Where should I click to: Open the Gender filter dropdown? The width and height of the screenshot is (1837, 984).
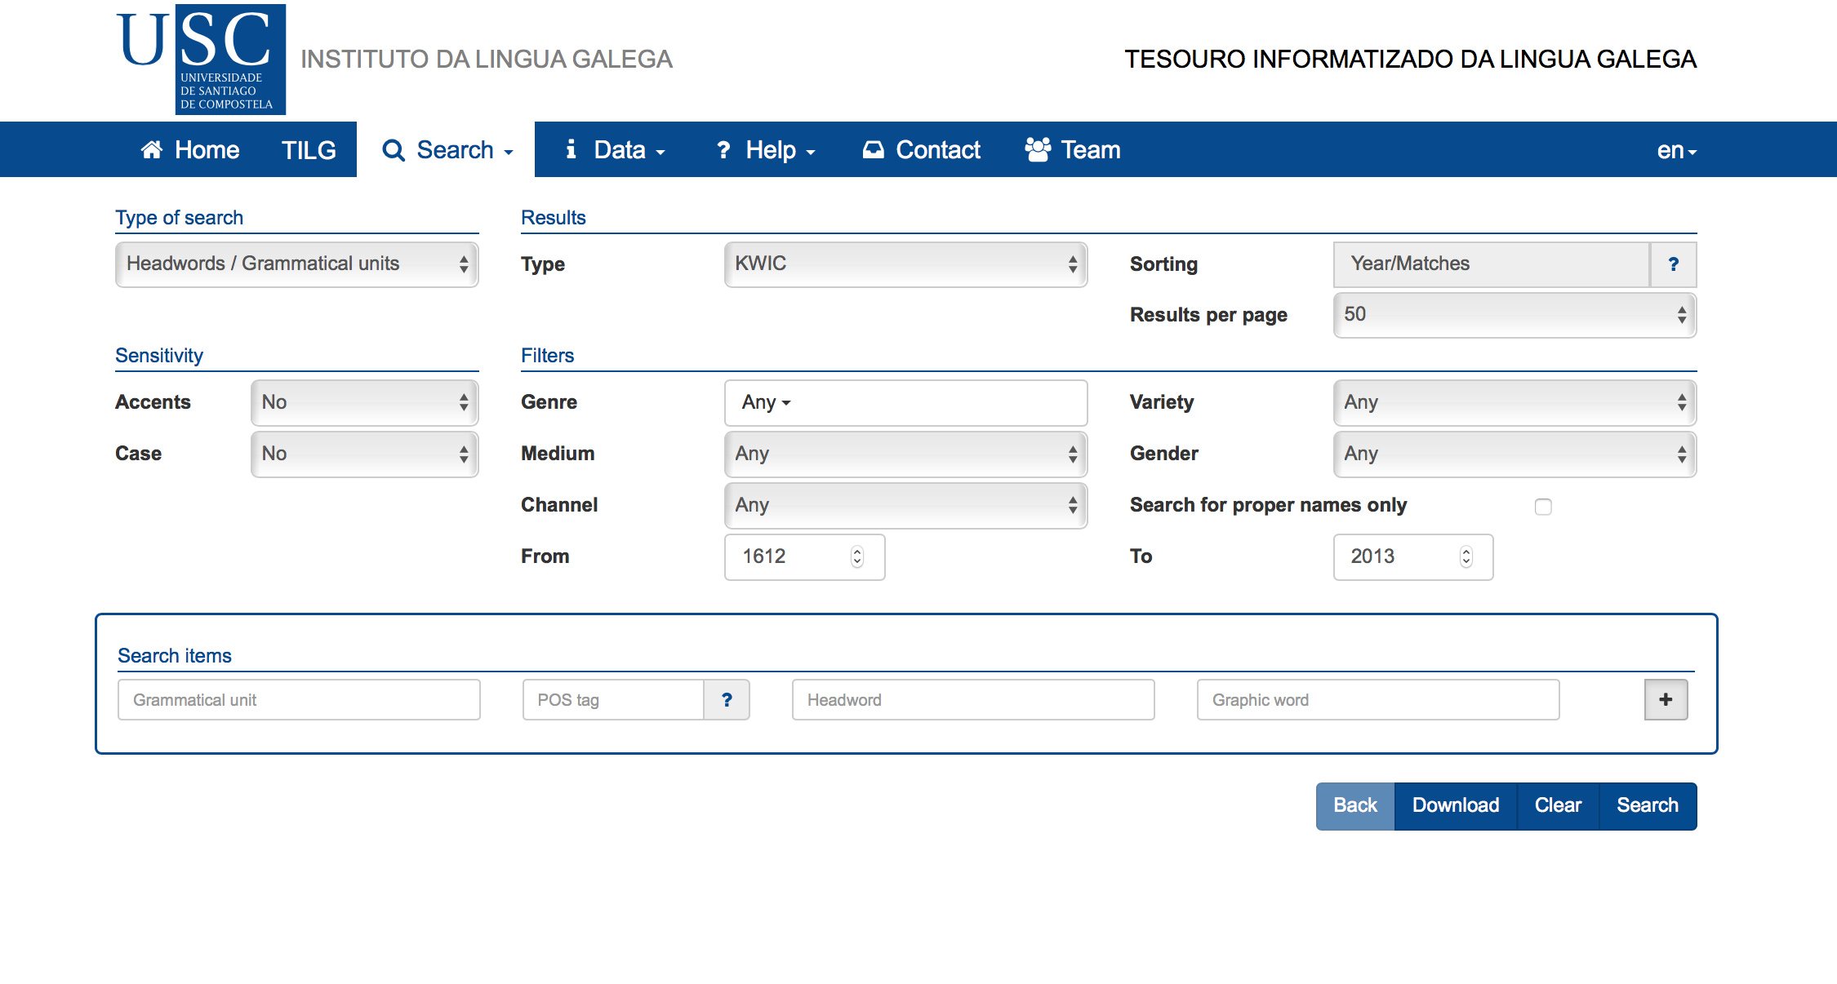pos(1515,454)
